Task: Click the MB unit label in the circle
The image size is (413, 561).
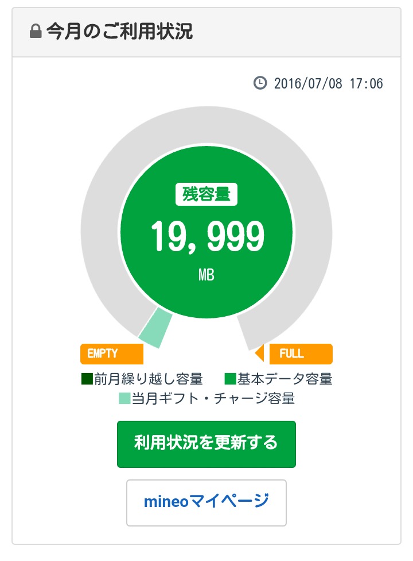Action: (x=206, y=275)
